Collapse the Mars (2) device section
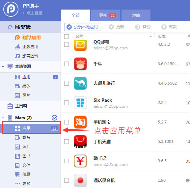Screen dimensions: 190x188 (x=3, y=118)
